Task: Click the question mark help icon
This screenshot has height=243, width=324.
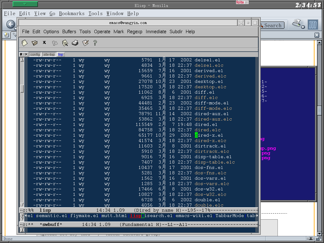Action: (95, 43)
